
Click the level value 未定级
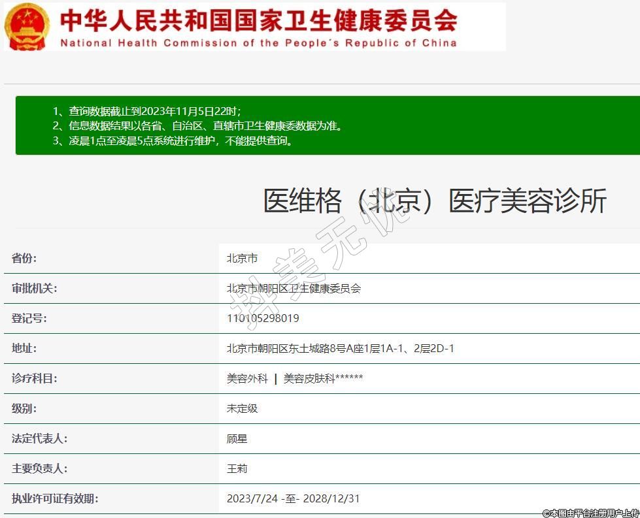(242, 408)
